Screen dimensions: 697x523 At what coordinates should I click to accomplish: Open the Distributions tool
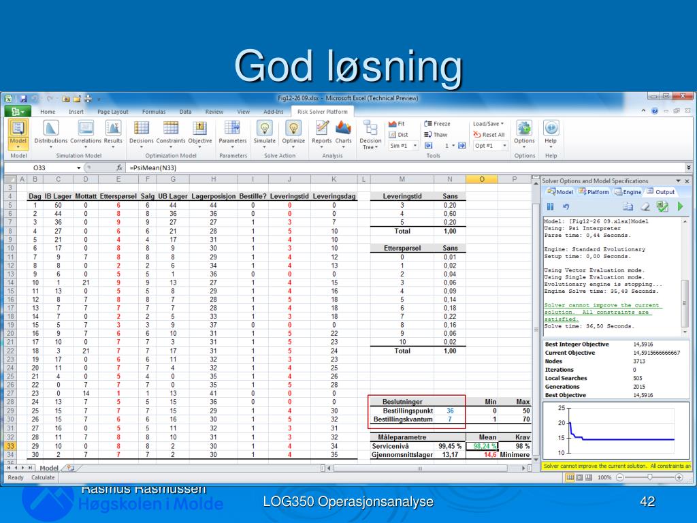pos(50,133)
